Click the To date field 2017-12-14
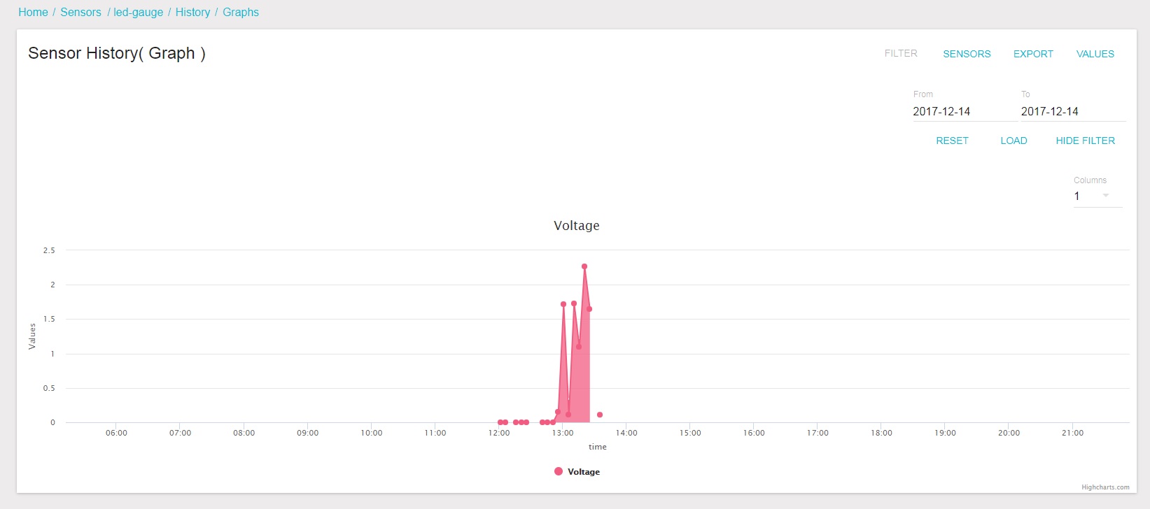This screenshot has height=509, width=1150. tap(1073, 111)
